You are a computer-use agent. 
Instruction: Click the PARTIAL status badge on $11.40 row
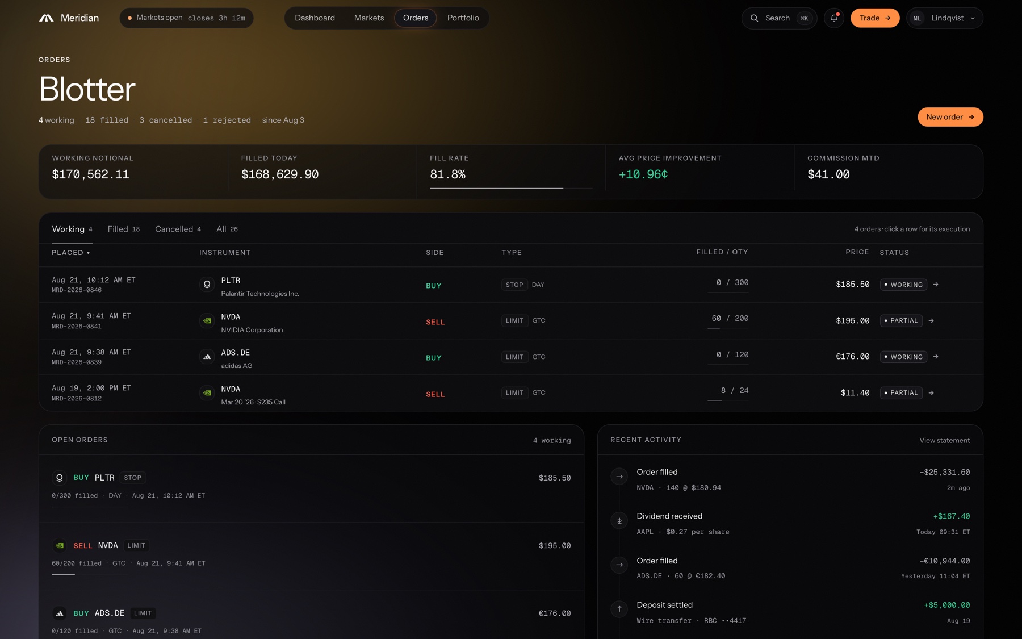coord(901,393)
